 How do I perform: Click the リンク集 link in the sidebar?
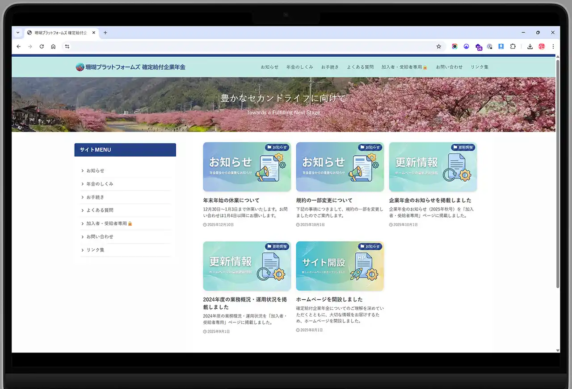[x=95, y=250]
